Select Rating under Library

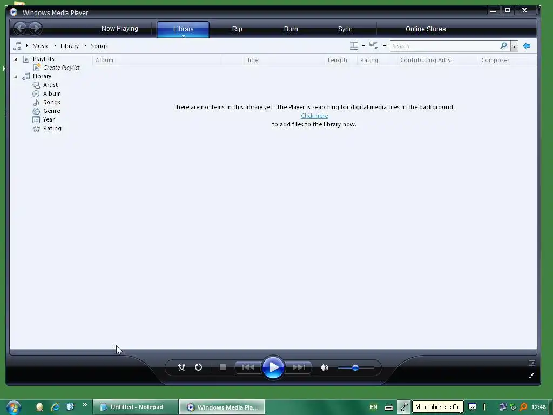pos(52,128)
